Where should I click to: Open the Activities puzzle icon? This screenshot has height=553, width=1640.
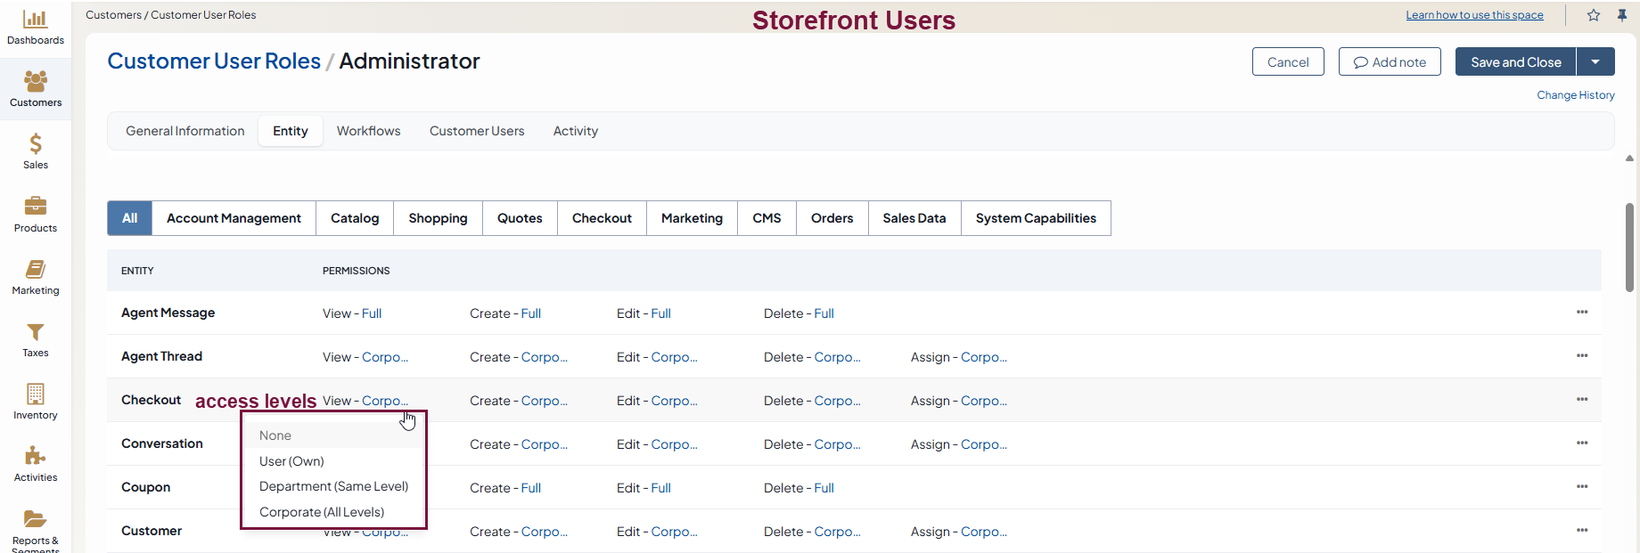(36, 456)
